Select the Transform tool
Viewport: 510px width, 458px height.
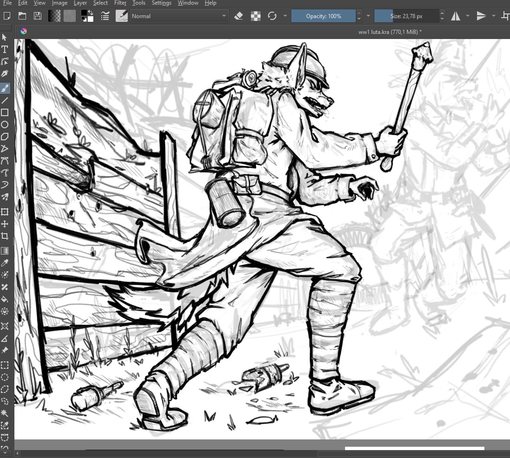click(5, 212)
